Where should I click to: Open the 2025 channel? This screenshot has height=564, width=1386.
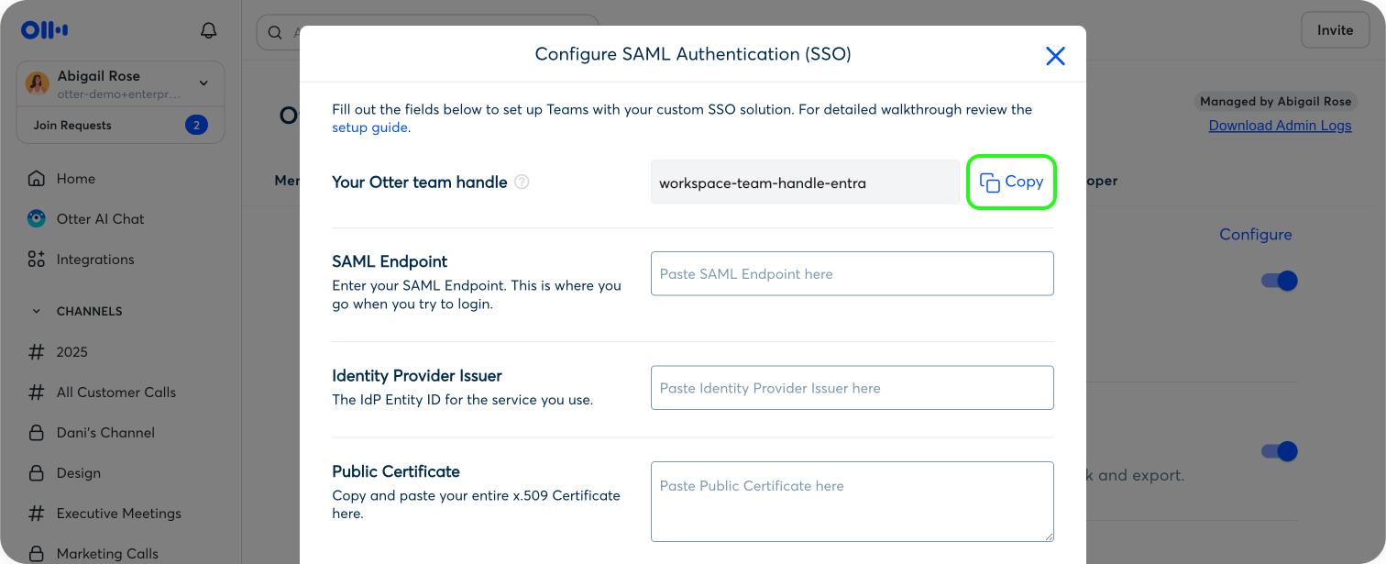[71, 352]
